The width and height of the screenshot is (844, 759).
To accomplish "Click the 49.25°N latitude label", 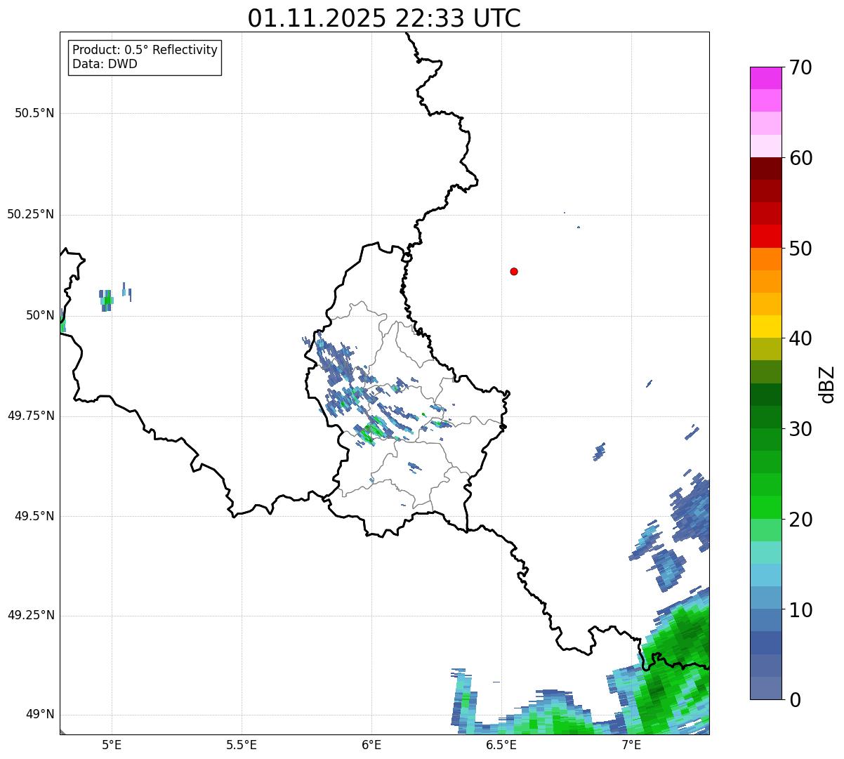I will 30,616.
